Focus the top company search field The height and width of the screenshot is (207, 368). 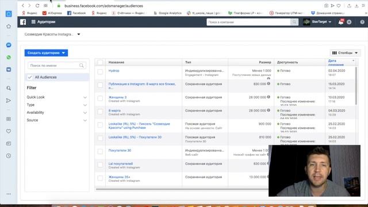click(248, 22)
